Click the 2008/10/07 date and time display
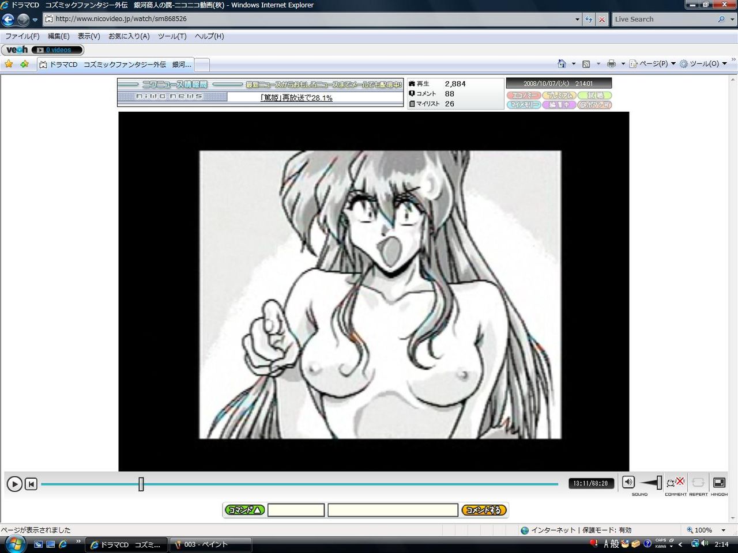Viewport: 738px width, 553px height. point(559,84)
